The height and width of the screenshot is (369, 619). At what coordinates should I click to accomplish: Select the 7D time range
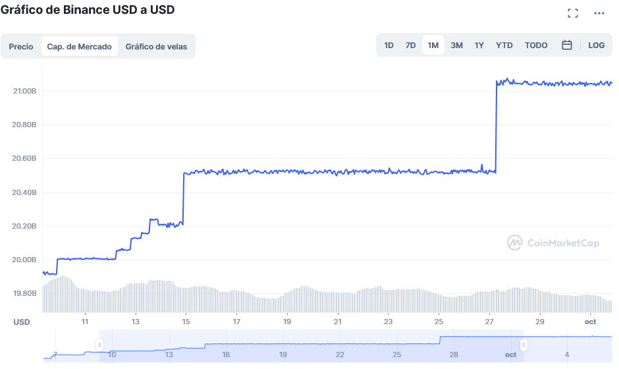point(410,45)
